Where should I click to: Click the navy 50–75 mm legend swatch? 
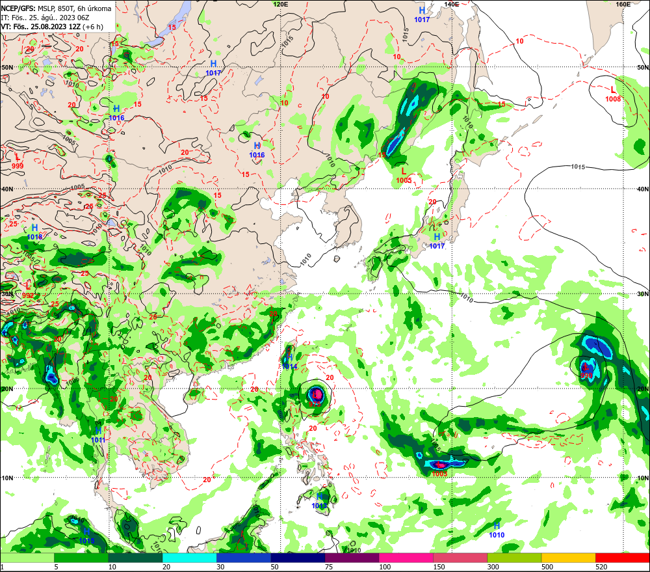point(298,558)
